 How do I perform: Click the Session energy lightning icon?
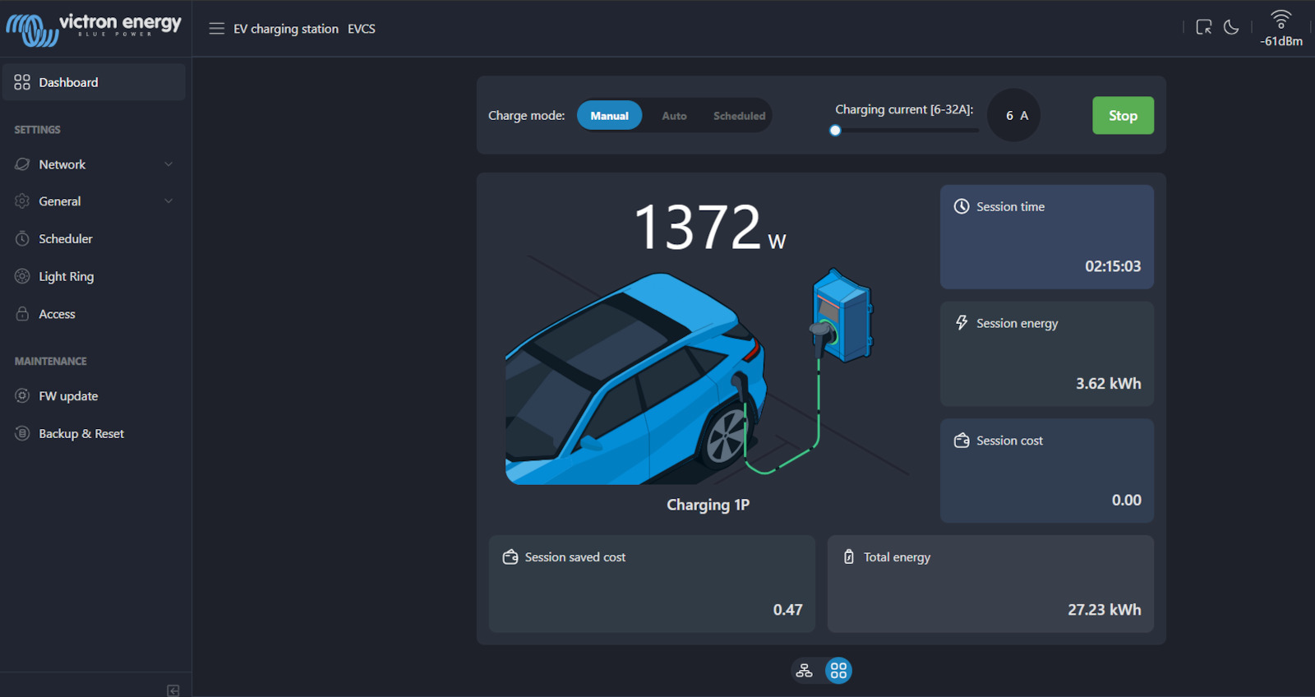pos(962,323)
